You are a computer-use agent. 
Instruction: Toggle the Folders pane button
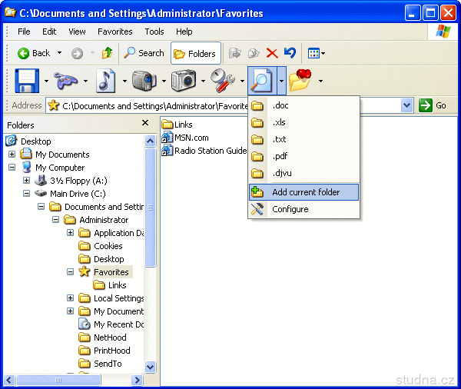click(195, 53)
